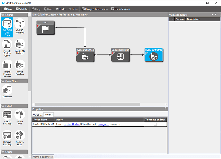Select the first Invoke BO Method node
The height and width of the screenshot is (159, 221).
(x=85, y=55)
